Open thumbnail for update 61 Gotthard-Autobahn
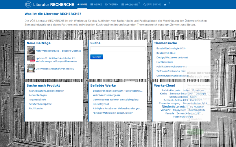236x147 pixels. point(31,59)
